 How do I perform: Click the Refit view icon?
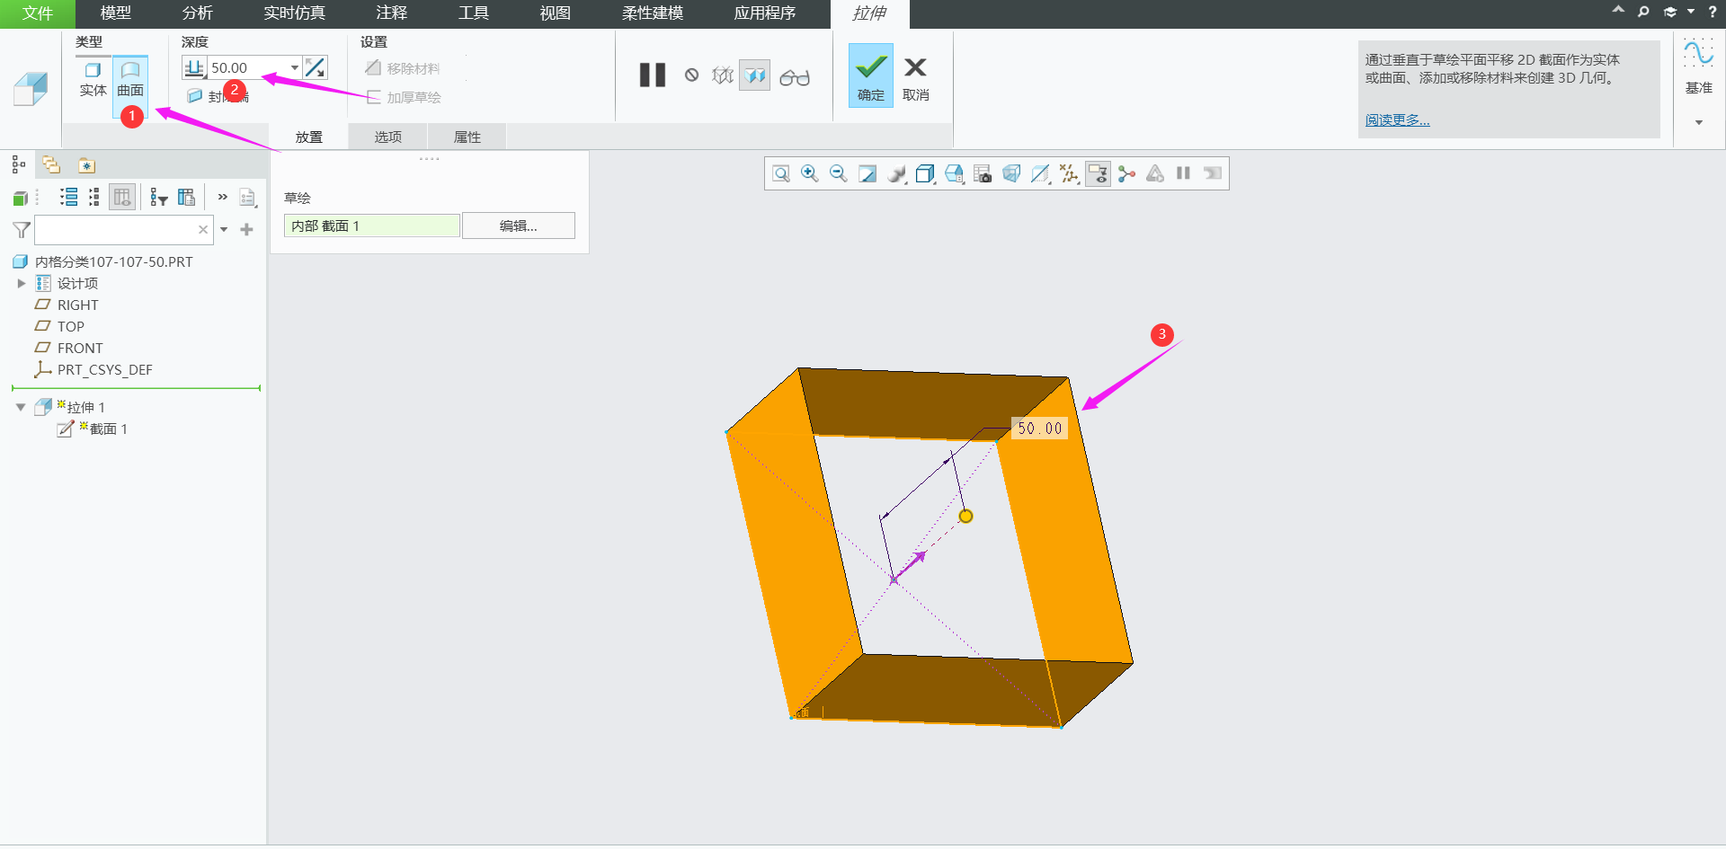tap(781, 173)
